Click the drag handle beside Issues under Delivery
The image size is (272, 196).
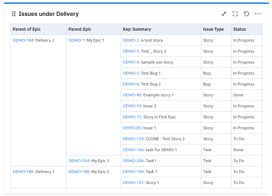[14, 14]
